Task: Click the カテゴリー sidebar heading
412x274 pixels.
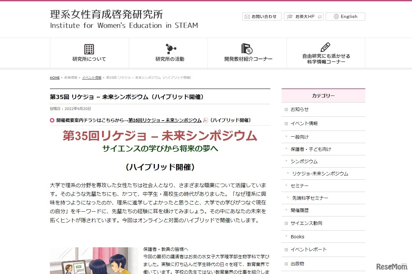Action: (323, 96)
